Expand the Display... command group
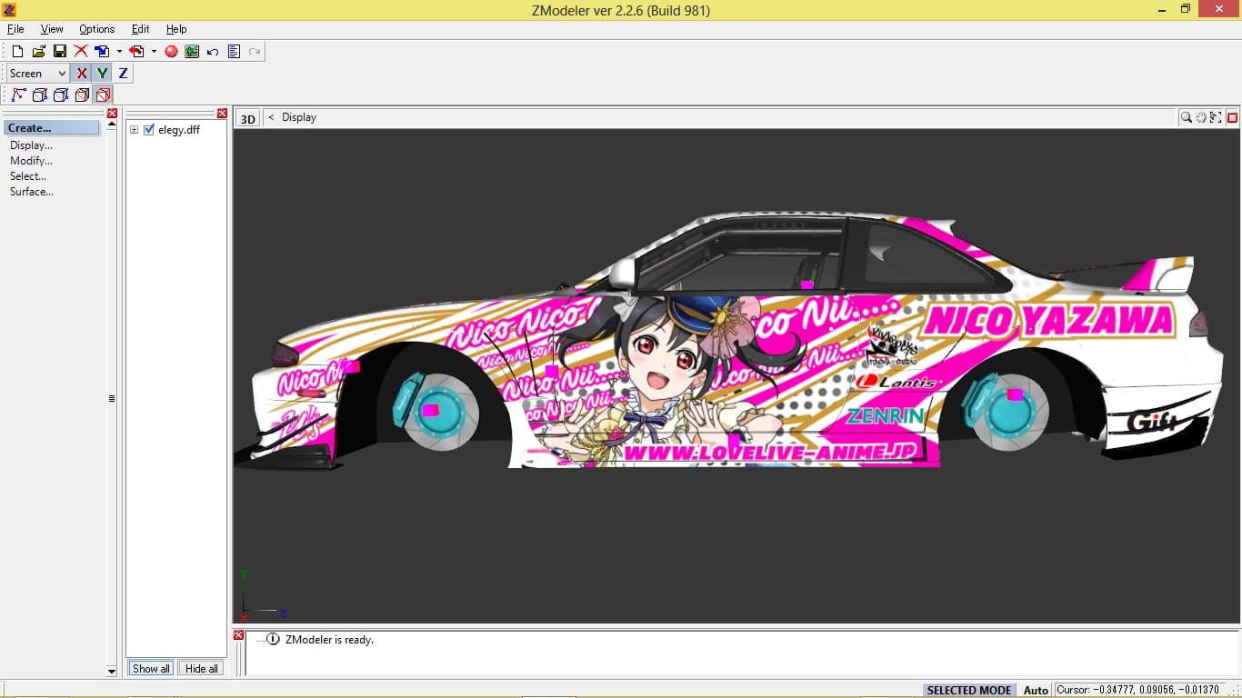The width and height of the screenshot is (1242, 698). (x=31, y=145)
